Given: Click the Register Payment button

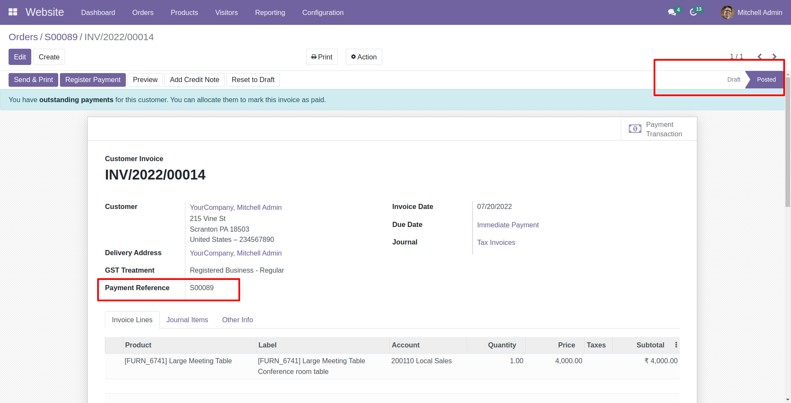Looking at the screenshot, I should coord(93,79).
